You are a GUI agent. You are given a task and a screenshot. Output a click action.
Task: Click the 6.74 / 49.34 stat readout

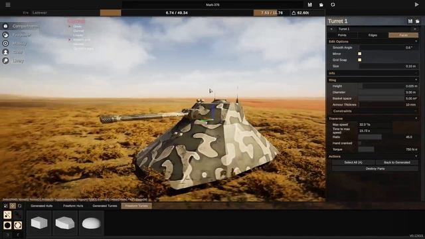(x=177, y=13)
